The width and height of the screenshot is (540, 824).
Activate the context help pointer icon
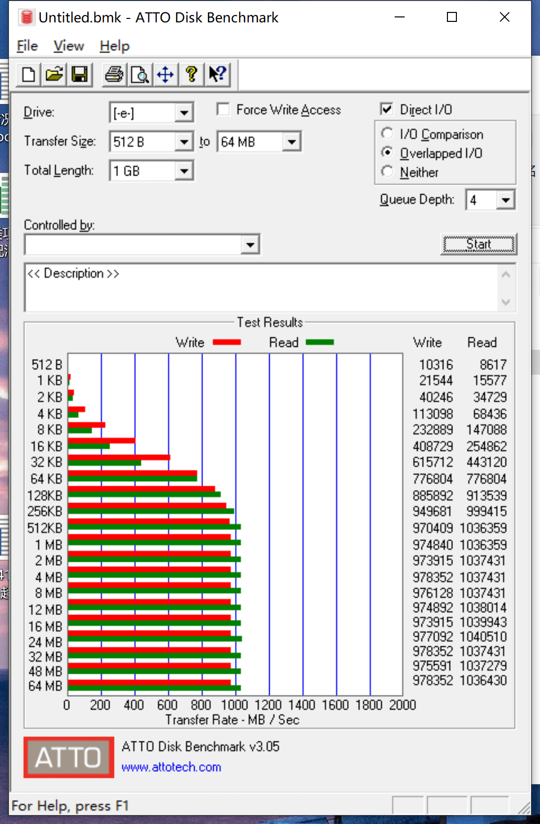click(x=217, y=75)
